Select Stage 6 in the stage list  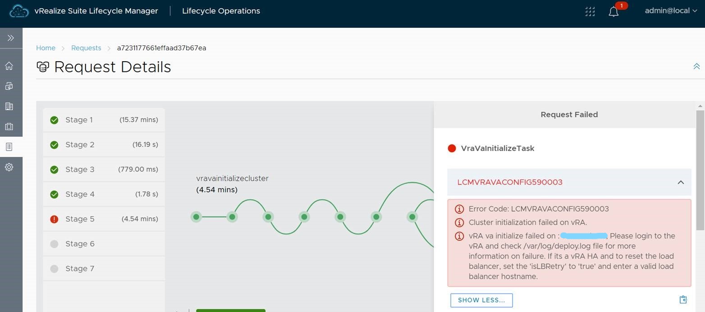point(104,244)
